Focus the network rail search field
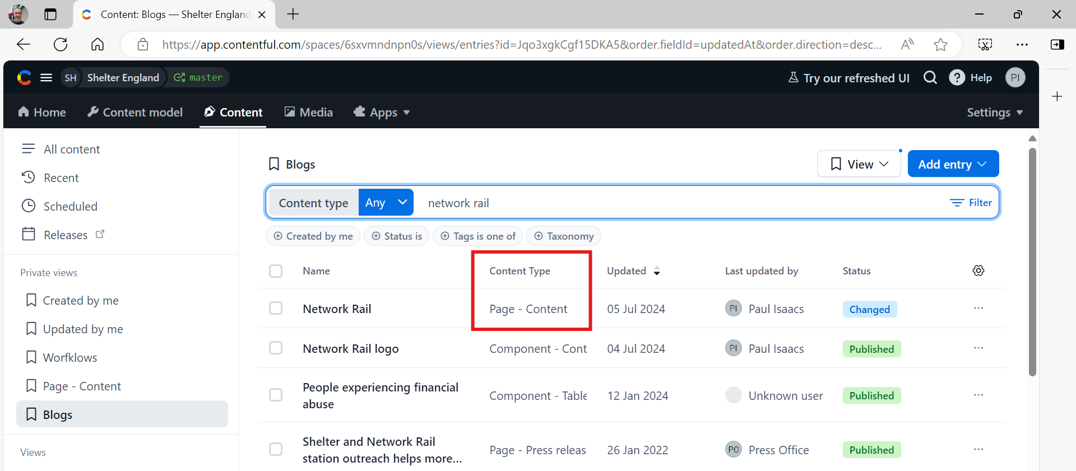1076x471 pixels. click(x=681, y=203)
